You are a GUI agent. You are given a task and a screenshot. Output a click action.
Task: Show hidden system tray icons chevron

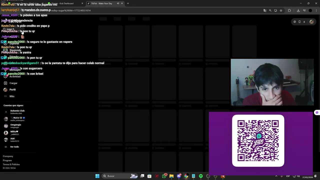276,176
